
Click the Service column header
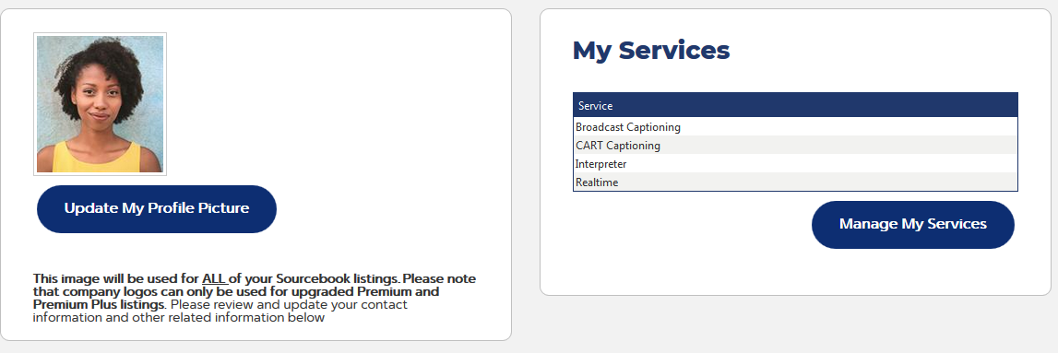pos(795,105)
